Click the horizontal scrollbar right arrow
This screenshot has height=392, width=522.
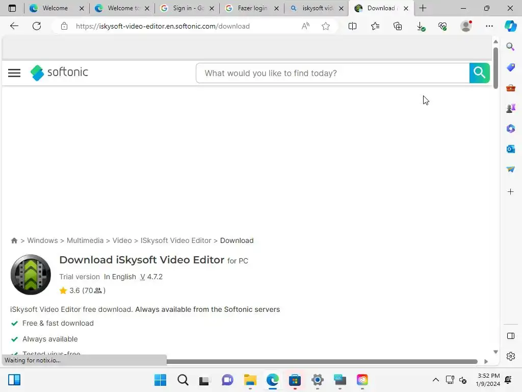pyautogui.click(x=486, y=361)
